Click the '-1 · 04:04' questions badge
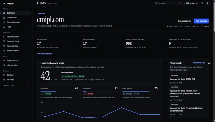The height and width of the screenshot is (122, 215). tap(88, 94)
